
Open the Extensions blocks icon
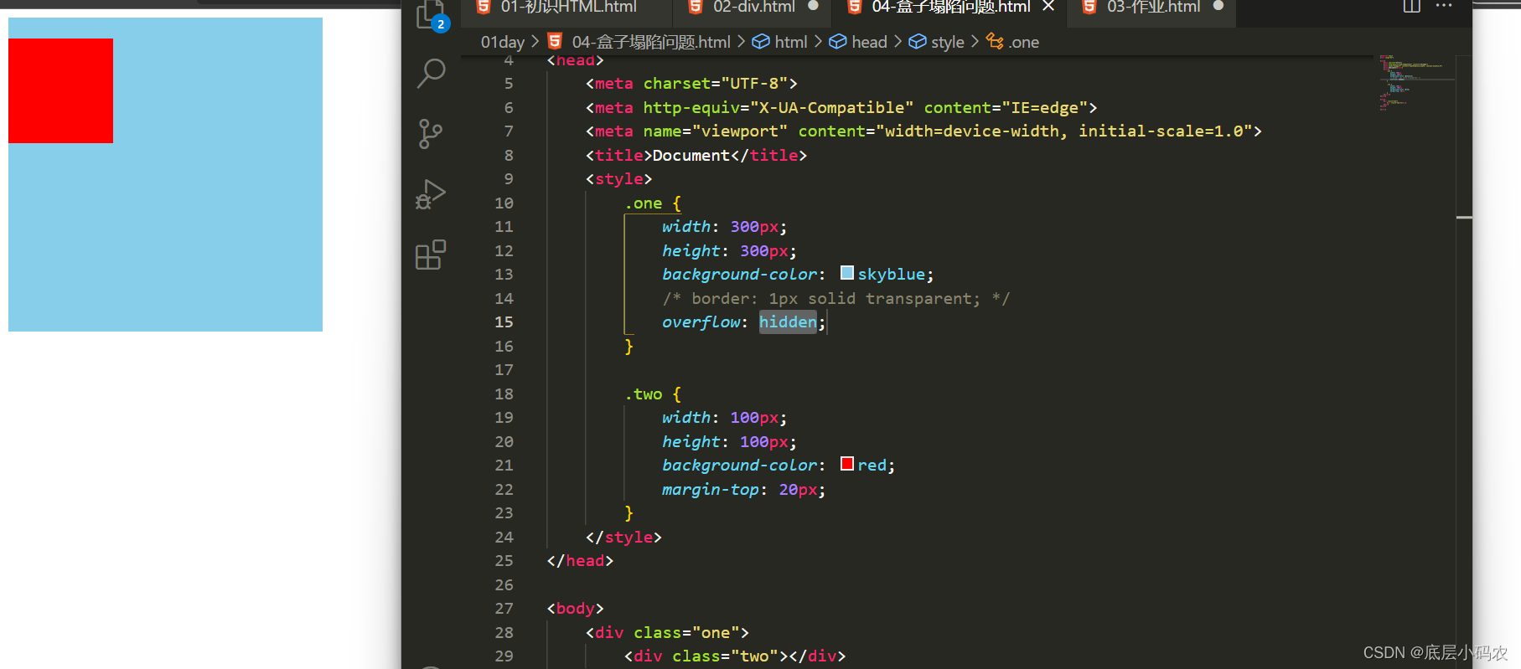point(431,255)
